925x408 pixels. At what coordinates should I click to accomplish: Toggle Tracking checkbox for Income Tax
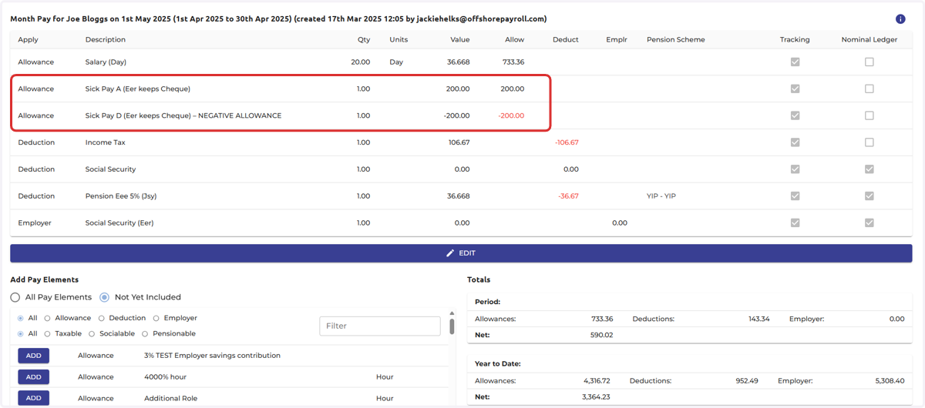tap(795, 142)
